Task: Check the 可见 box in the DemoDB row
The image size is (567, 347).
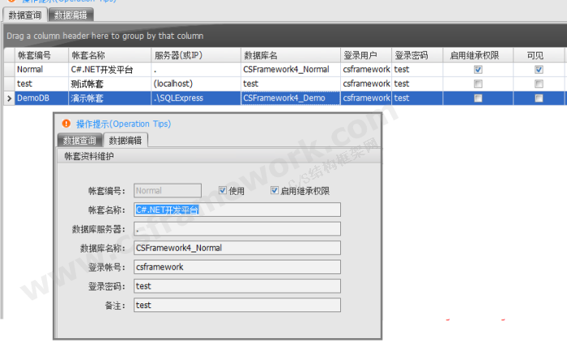Action: coord(539,98)
